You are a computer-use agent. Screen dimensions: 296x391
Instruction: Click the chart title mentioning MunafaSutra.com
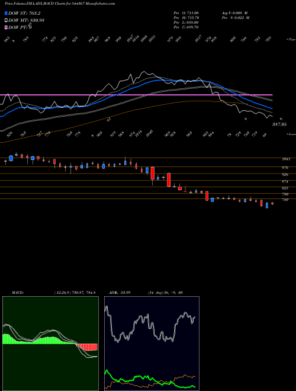point(60,4)
